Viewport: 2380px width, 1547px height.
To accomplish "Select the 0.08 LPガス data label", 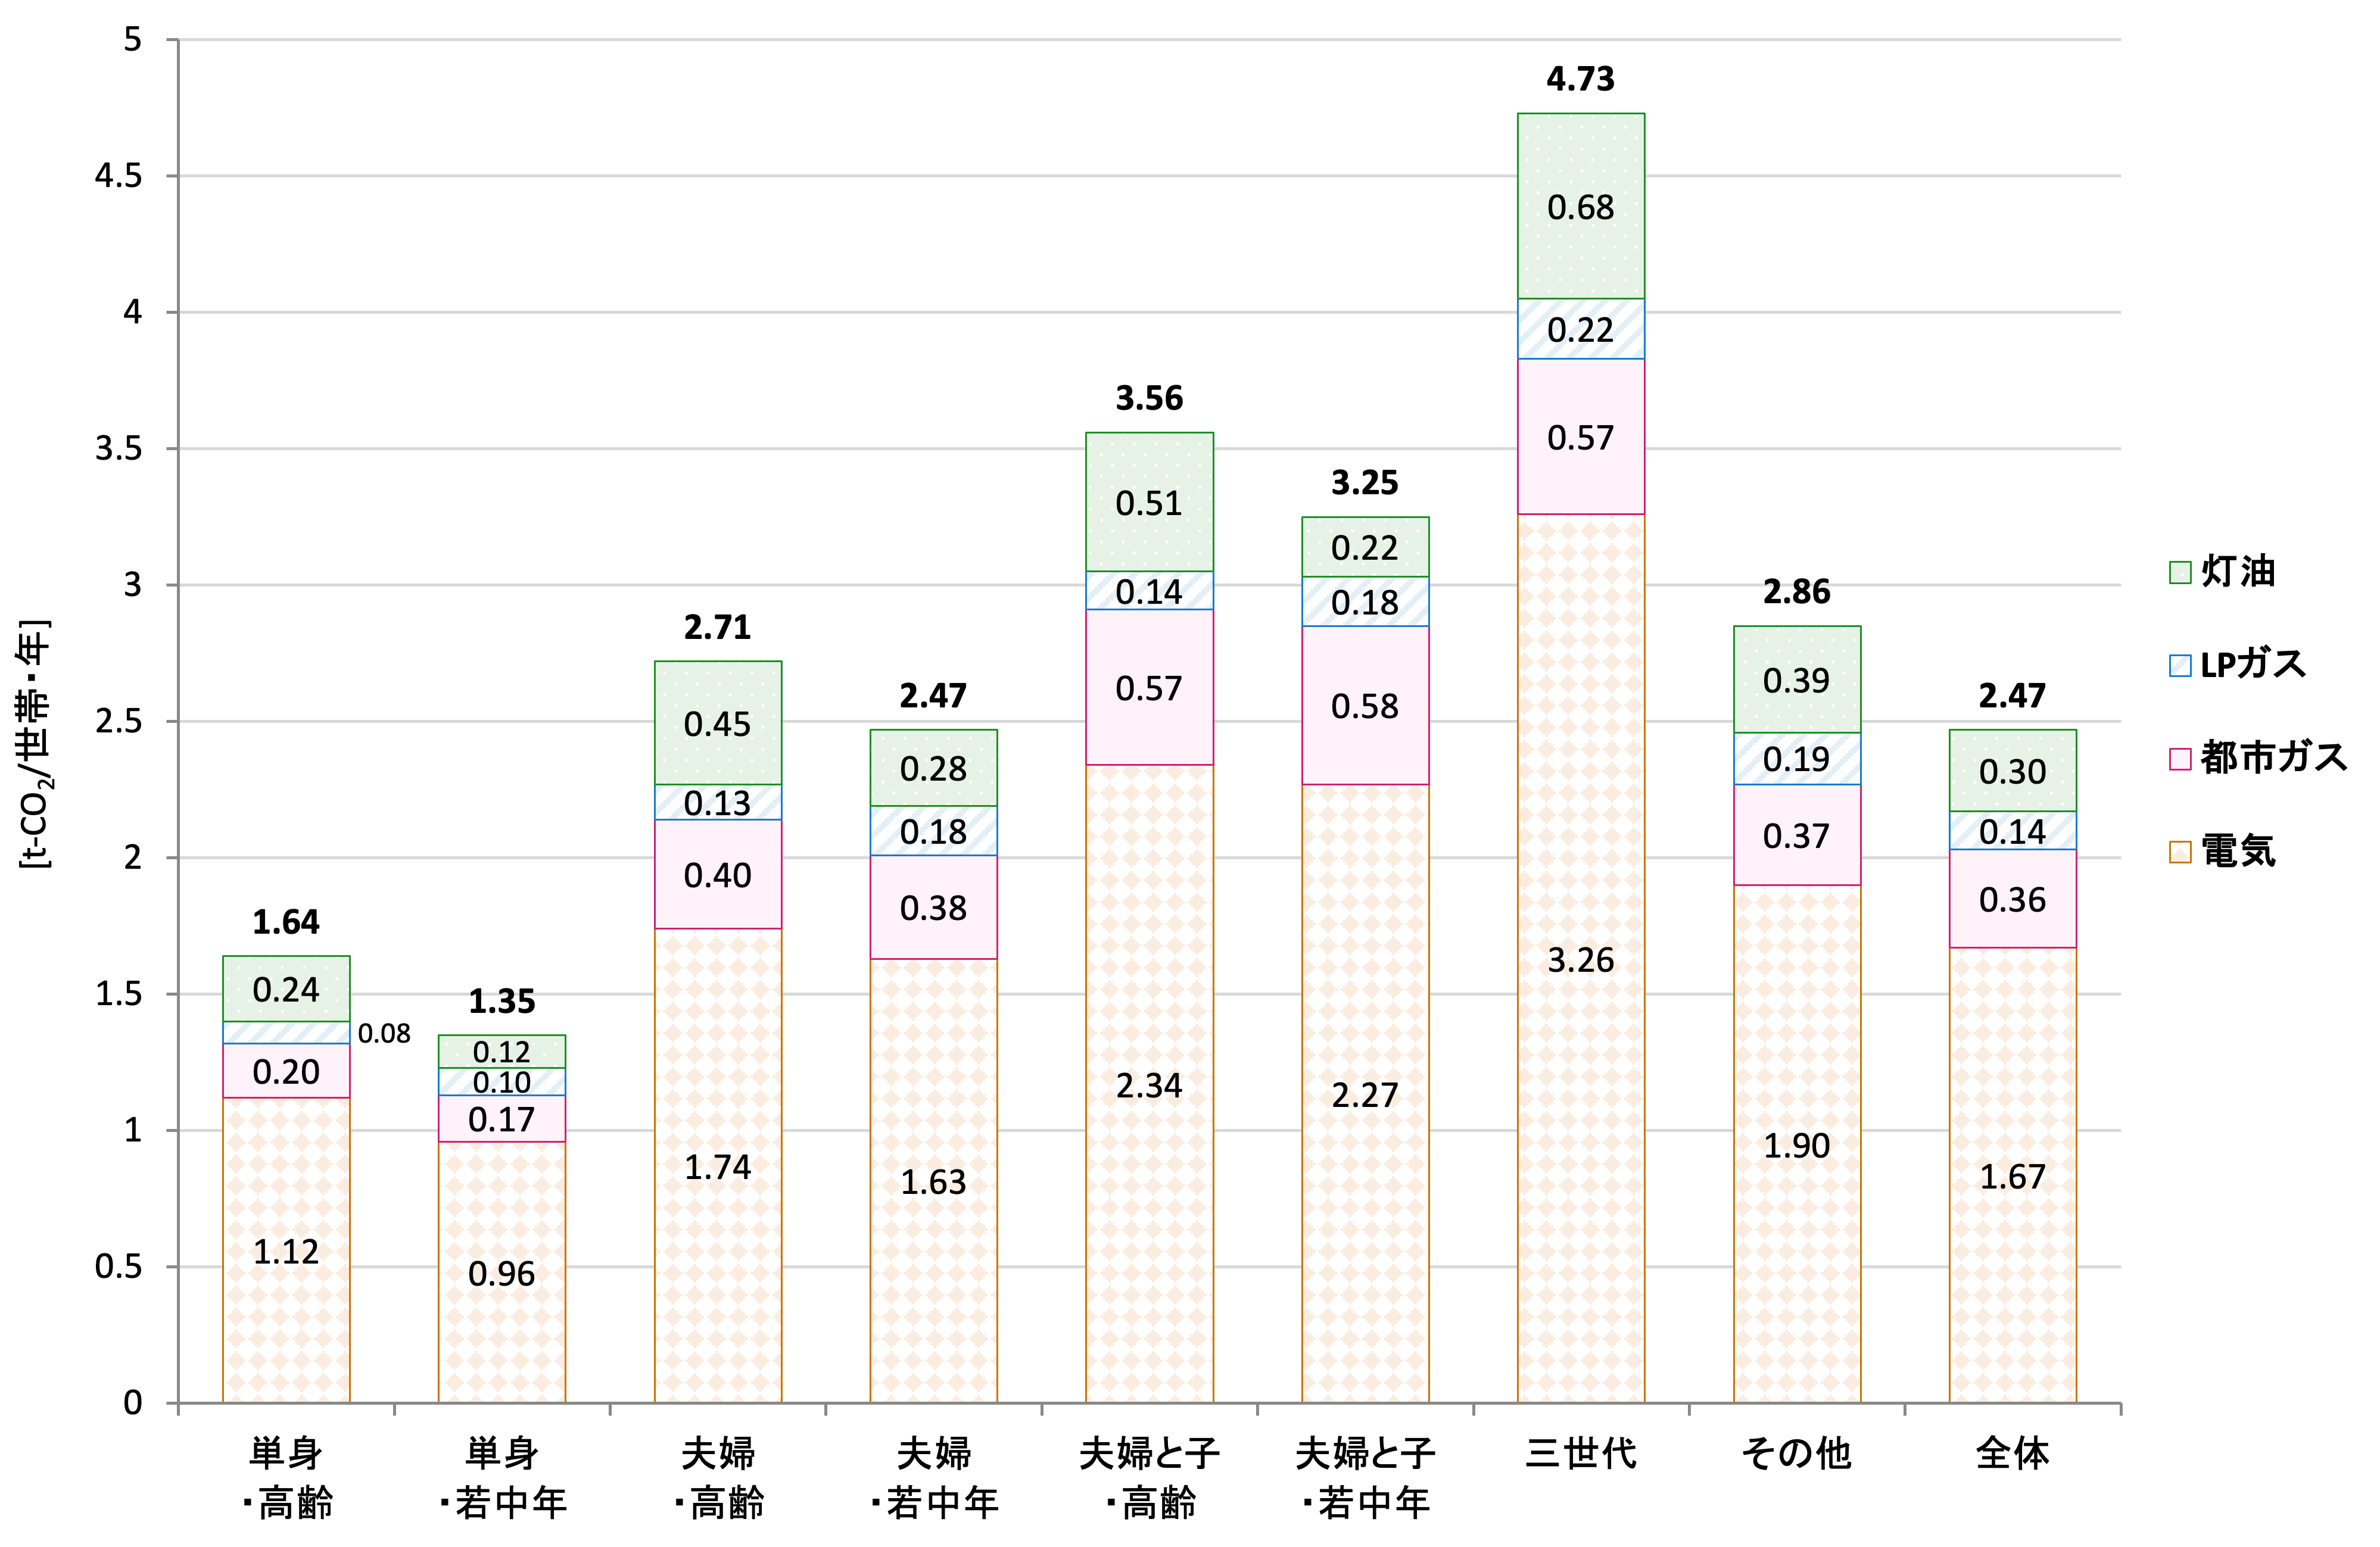I will click(x=384, y=1034).
